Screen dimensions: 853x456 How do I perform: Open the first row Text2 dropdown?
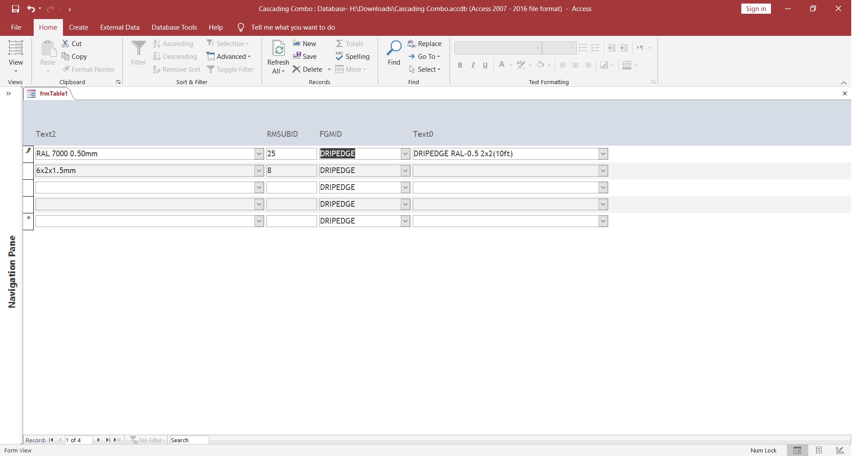[259, 154]
